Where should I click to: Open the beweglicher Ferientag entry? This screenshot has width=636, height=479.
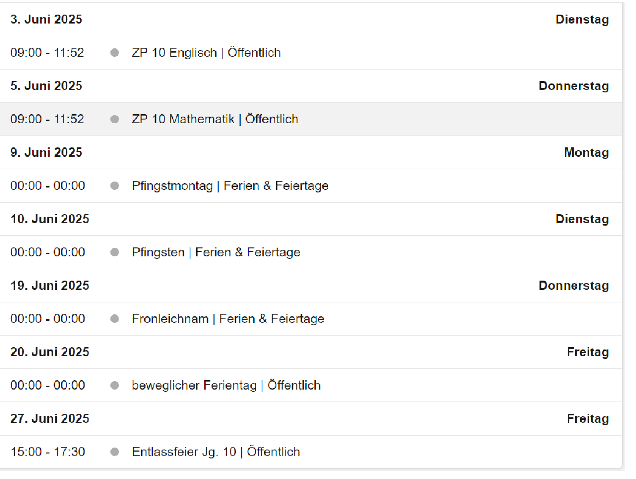pyautogui.click(x=226, y=386)
